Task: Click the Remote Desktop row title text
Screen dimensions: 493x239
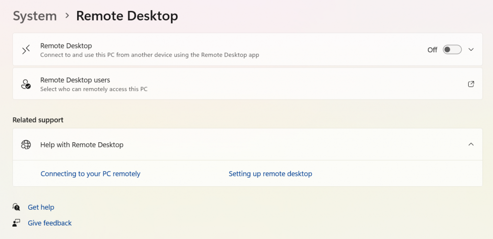Action: (x=66, y=46)
